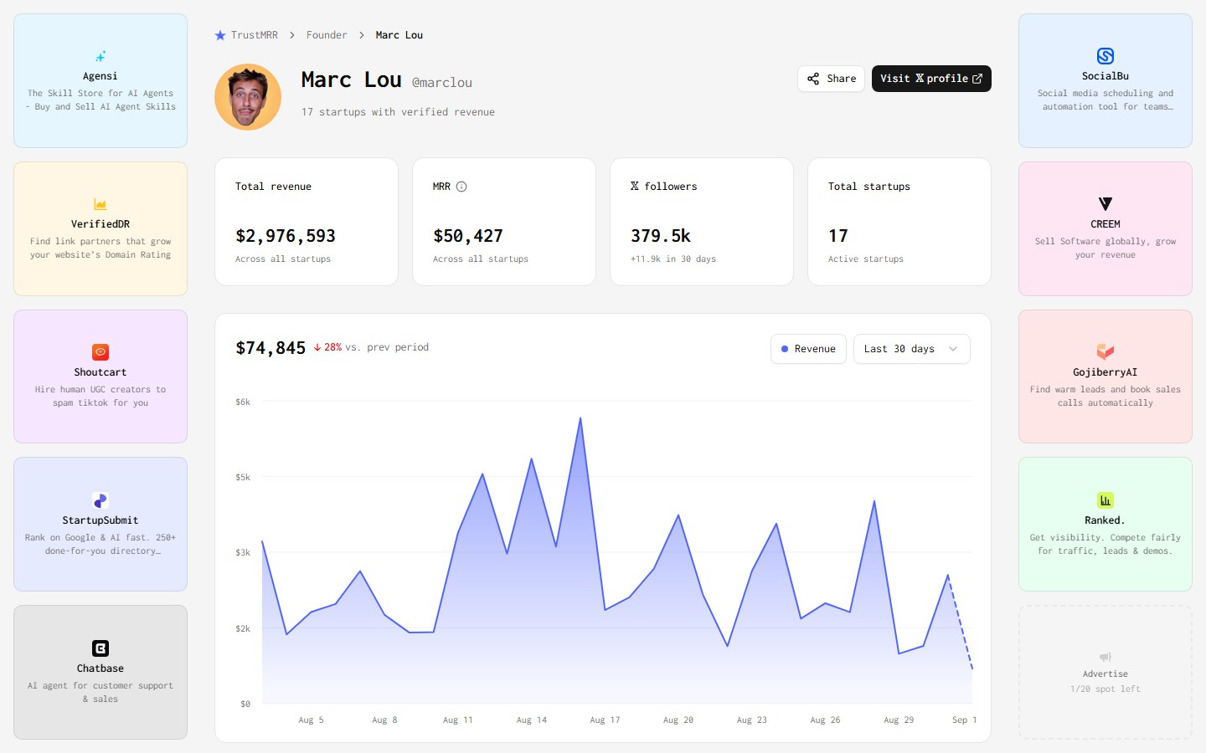
Task: Select the Marc Lou breadcrumb item
Action: [399, 35]
